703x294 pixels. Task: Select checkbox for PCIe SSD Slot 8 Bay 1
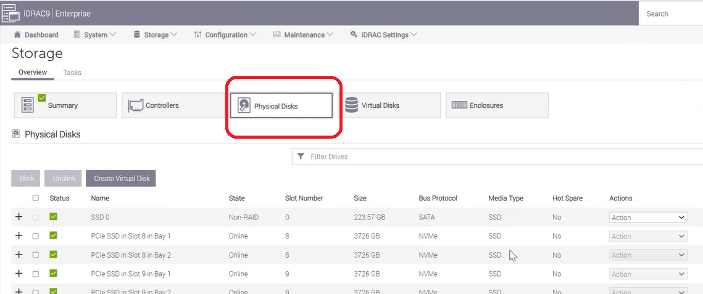pyautogui.click(x=36, y=236)
